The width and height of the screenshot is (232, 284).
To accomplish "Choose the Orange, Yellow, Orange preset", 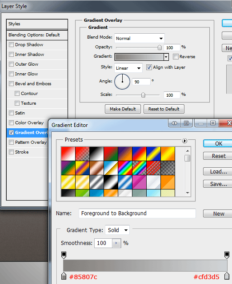I will 168,154.
